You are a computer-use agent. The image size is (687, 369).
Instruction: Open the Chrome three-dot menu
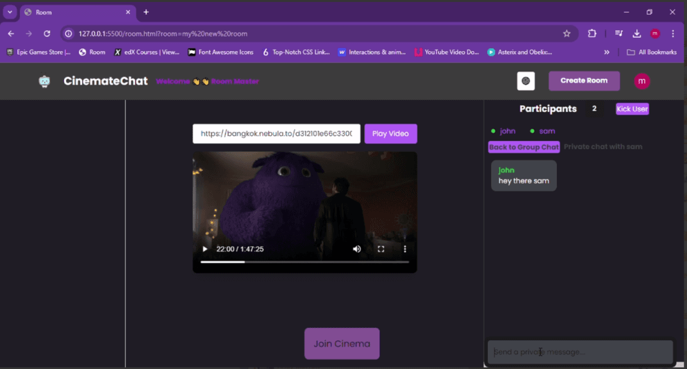[673, 34]
